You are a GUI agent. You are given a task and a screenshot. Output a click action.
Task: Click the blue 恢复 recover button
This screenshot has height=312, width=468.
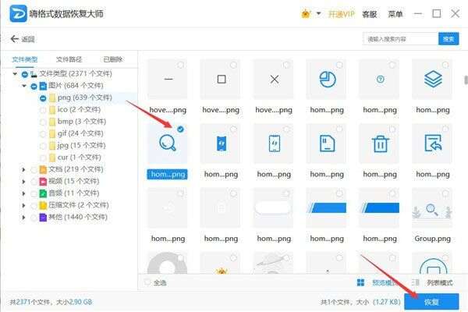coord(431,300)
